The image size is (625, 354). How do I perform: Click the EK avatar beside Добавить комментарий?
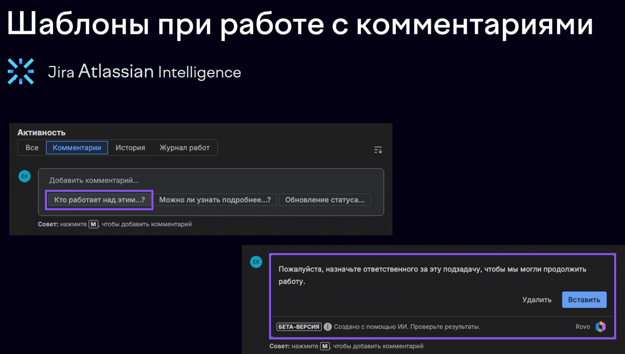[24, 176]
